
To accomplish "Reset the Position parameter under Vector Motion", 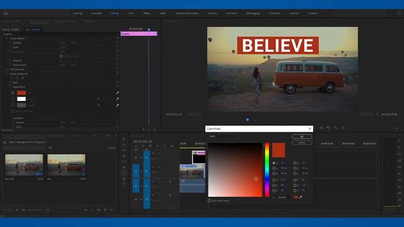I will click(x=117, y=43).
